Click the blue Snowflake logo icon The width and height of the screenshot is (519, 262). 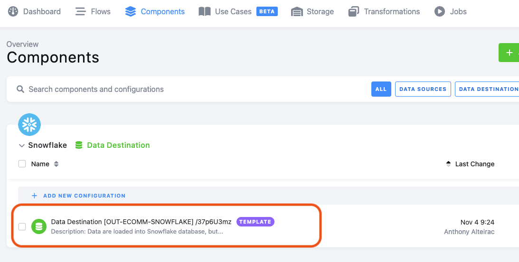point(29,125)
